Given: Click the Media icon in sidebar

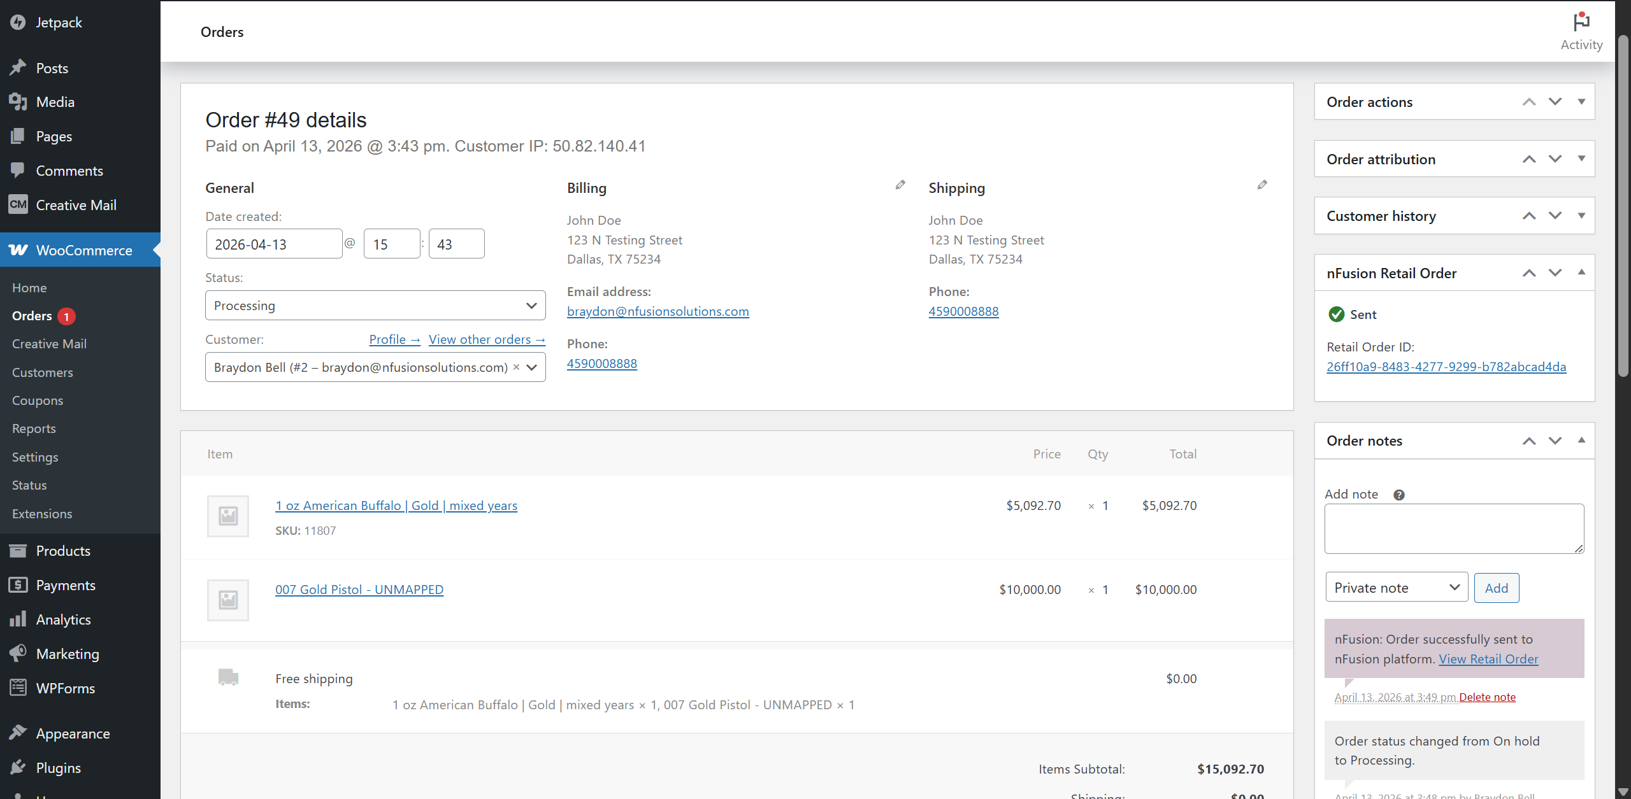Looking at the screenshot, I should click(x=18, y=102).
